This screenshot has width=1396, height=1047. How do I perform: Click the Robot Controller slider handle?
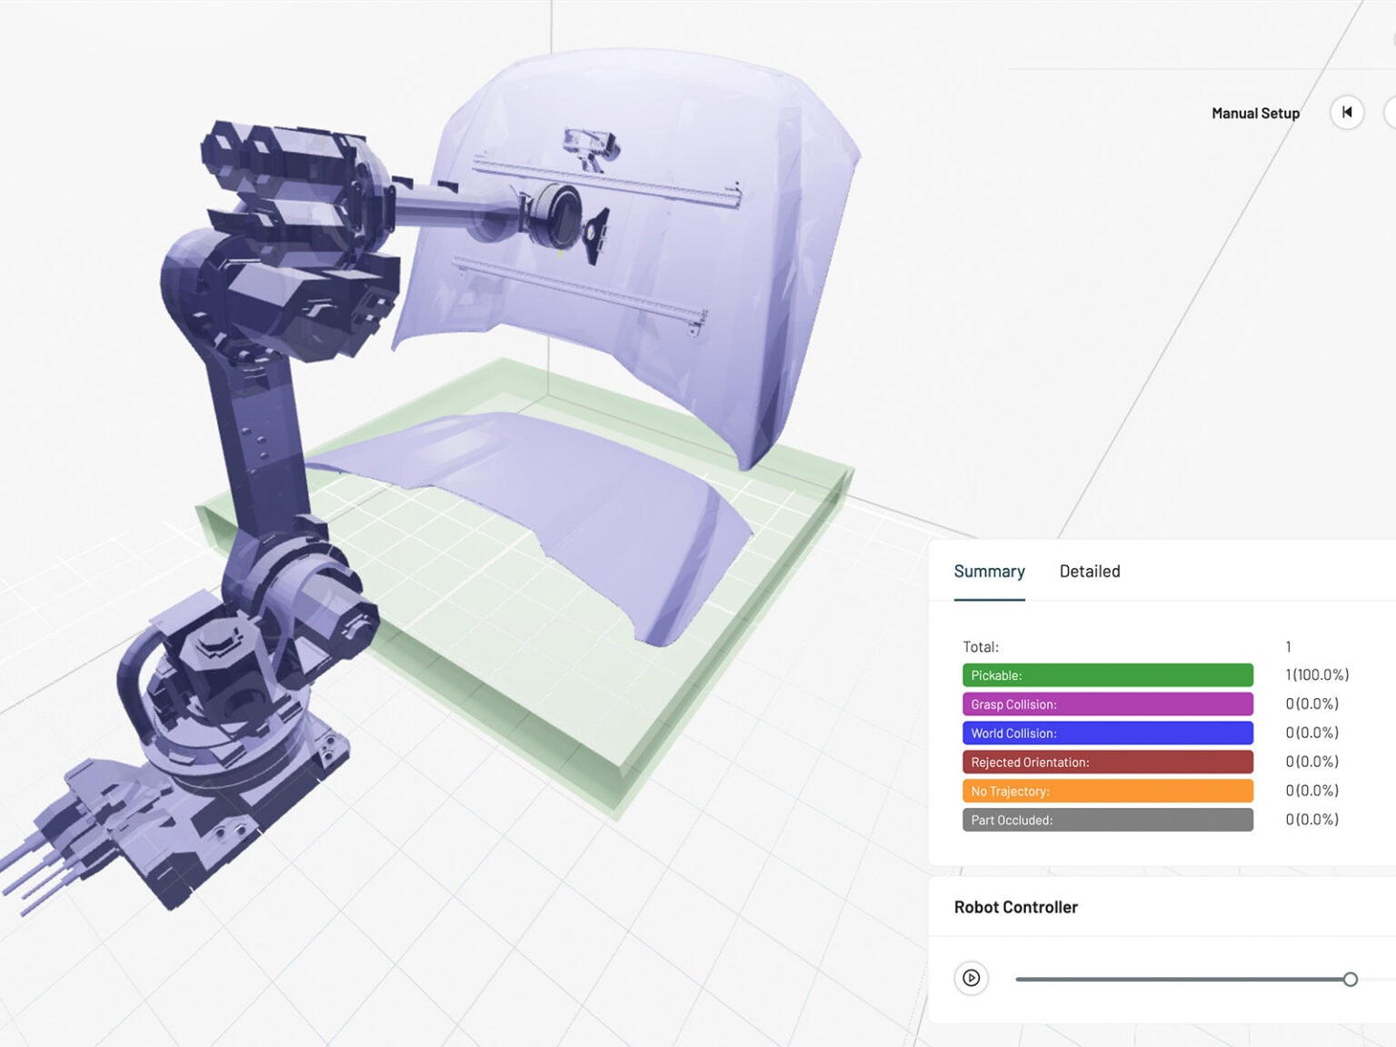pyautogui.click(x=1351, y=979)
